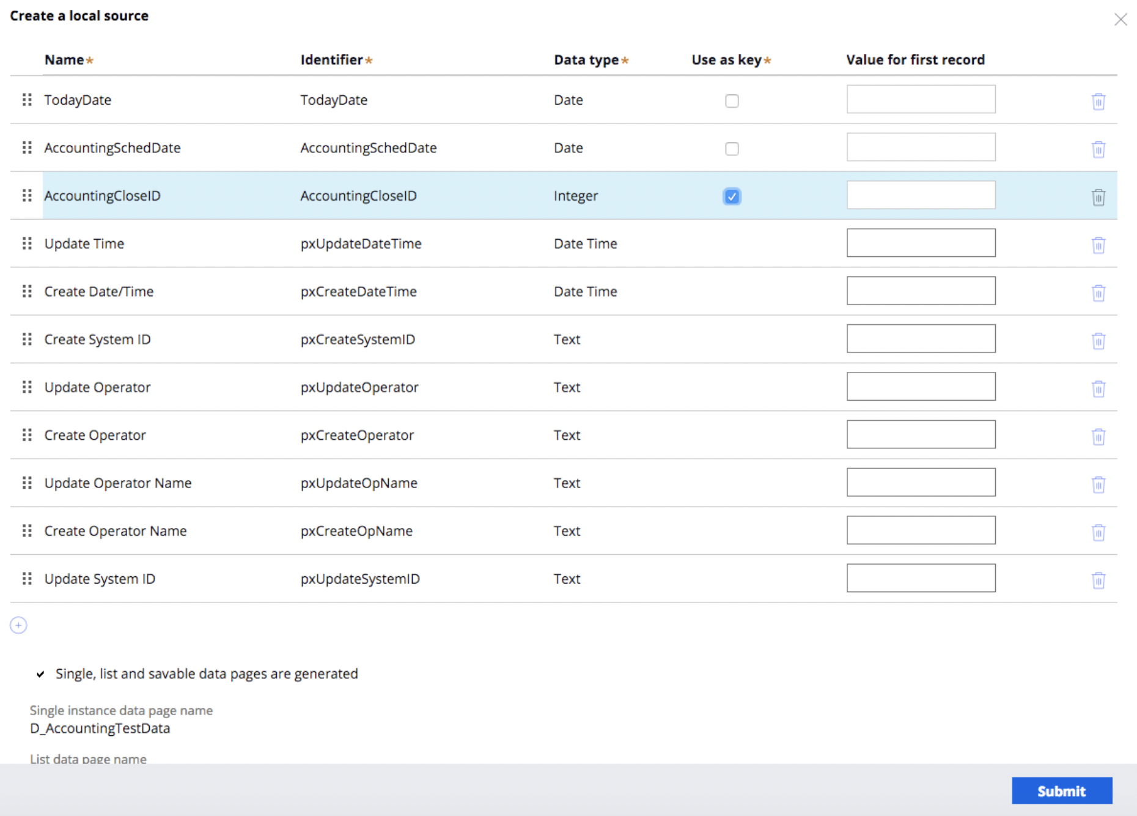1137x816 pixels.
Task: Grab the drag handle of TodayDate row
Action: pos(27,100)
